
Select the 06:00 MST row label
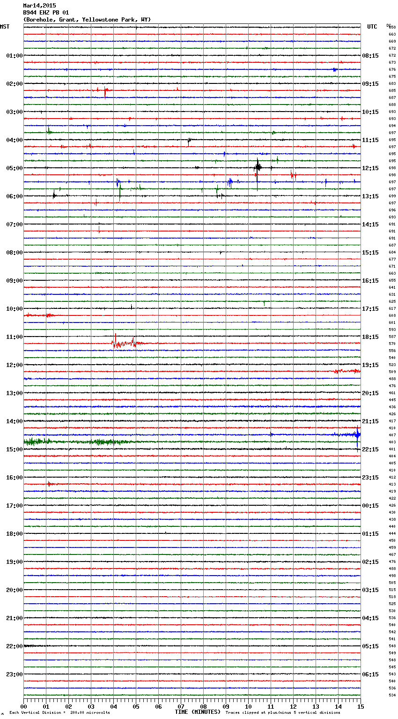click(15, 196)
